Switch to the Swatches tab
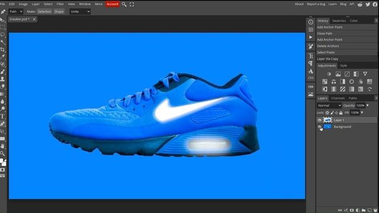 [339, 21]
